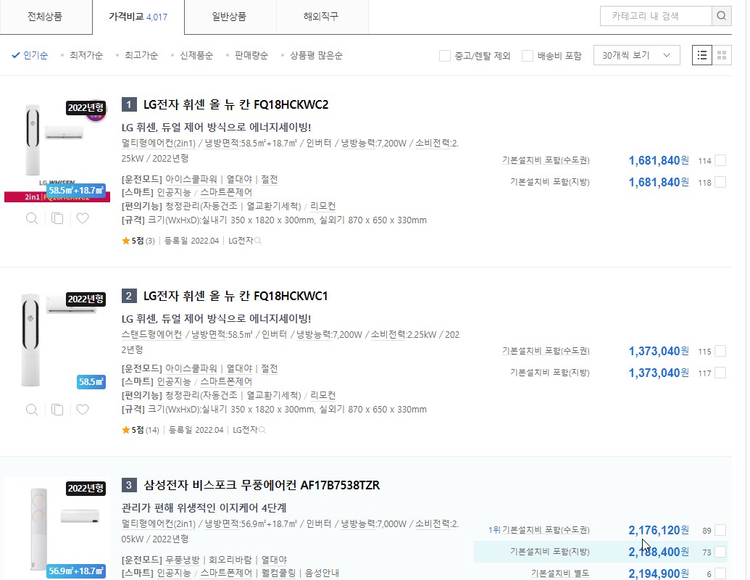Viewport: 750px width, 580px height.
Task: Tick checkbox beside FQ18HCKWC1 지방 price 117
Action: 720,373
